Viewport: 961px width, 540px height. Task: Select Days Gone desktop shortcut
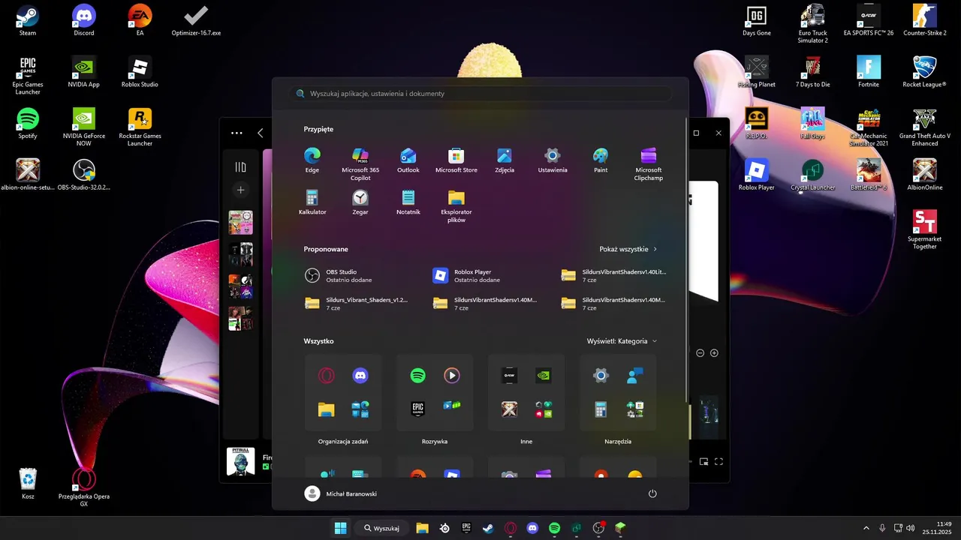pyautogui.click(x=757, y=20)
